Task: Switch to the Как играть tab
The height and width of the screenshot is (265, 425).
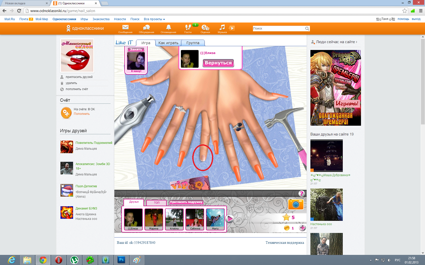Action: tap(168, 43)
